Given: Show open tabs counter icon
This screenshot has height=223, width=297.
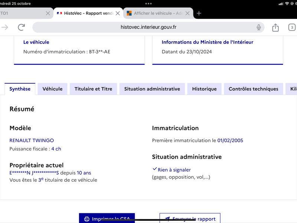Looking at the screenshot, I should (292, 27).
